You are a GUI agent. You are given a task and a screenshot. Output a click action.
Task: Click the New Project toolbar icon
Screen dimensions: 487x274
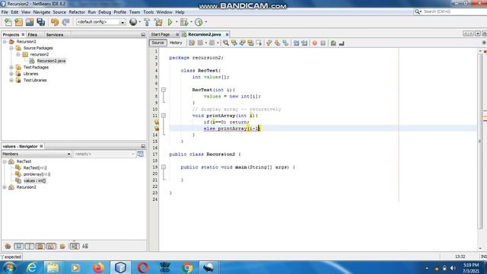click(18, 22)
